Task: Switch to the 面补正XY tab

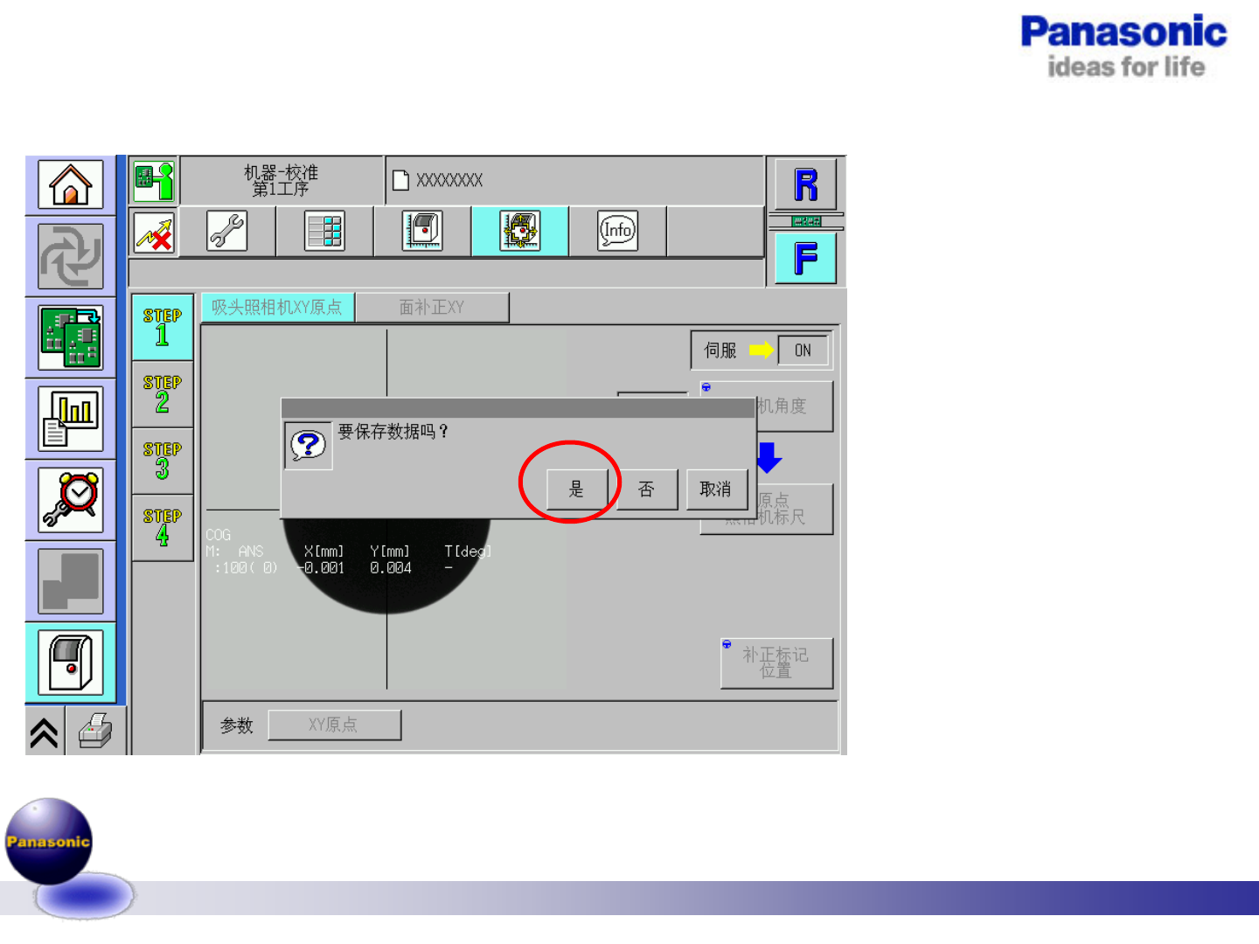Action: pyautogui.click(x=432, y=308)
